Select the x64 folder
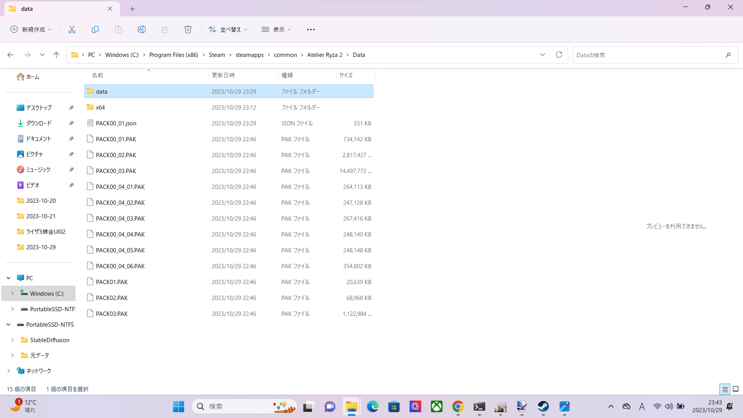 (229, 107)
